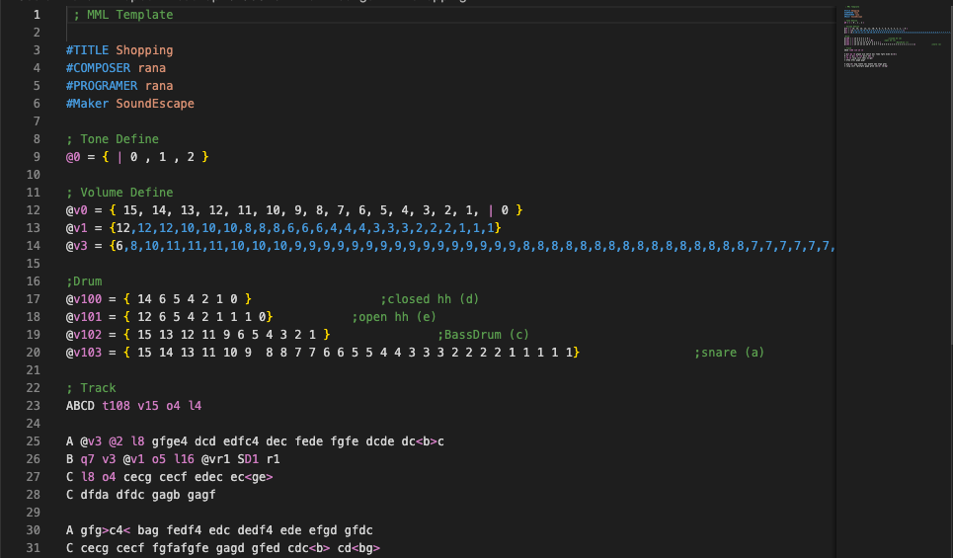This screenshot has height=558, width=953.
Task: Click the @v103 snare definition
Action: pyautogui.click(x=84, y=353)
